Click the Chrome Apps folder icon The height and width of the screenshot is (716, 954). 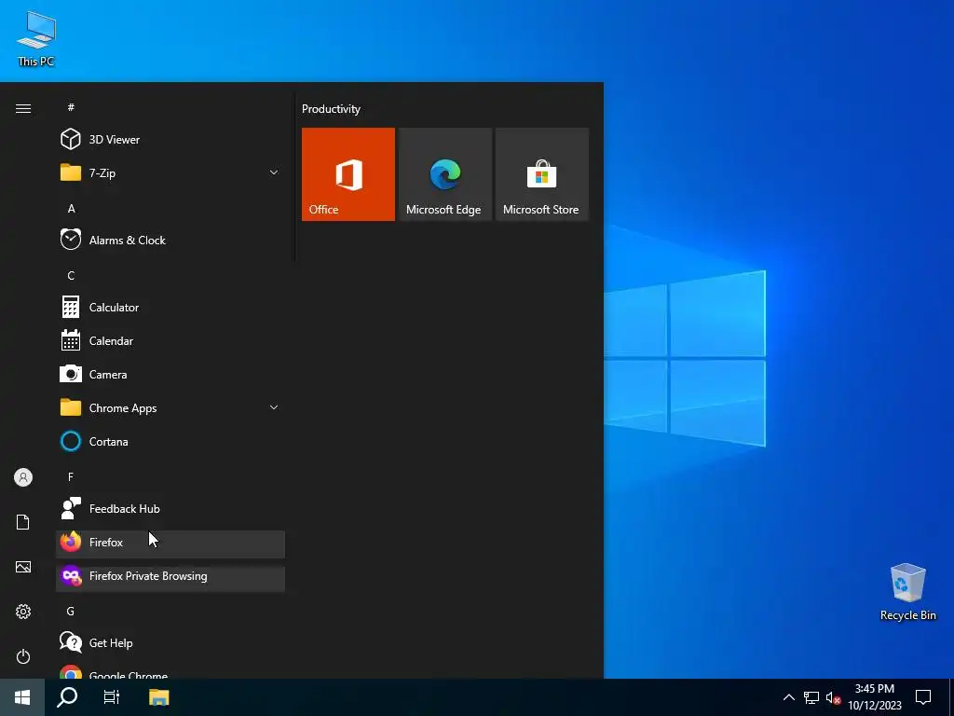(x=71, y=407)
